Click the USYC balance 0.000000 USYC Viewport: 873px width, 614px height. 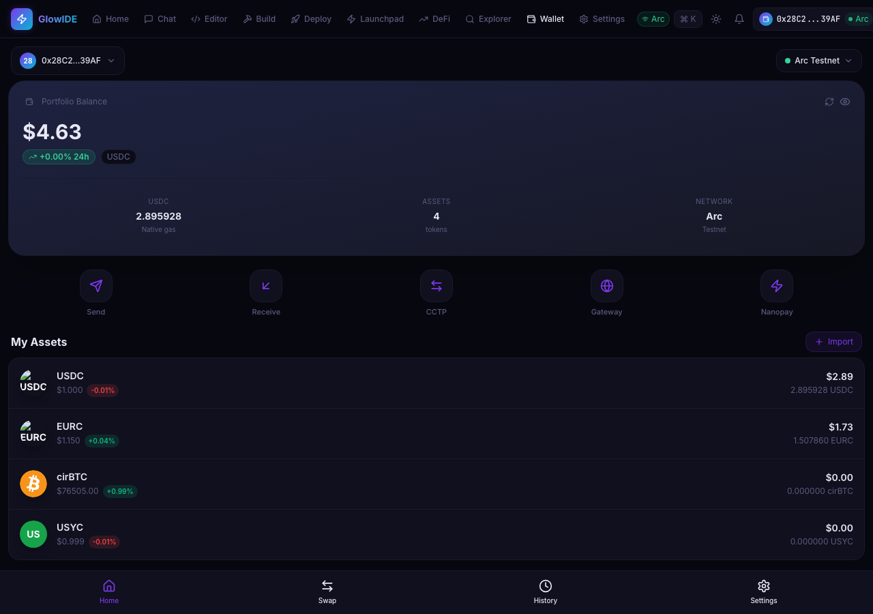pyautogui.click(x=822, y=542)
